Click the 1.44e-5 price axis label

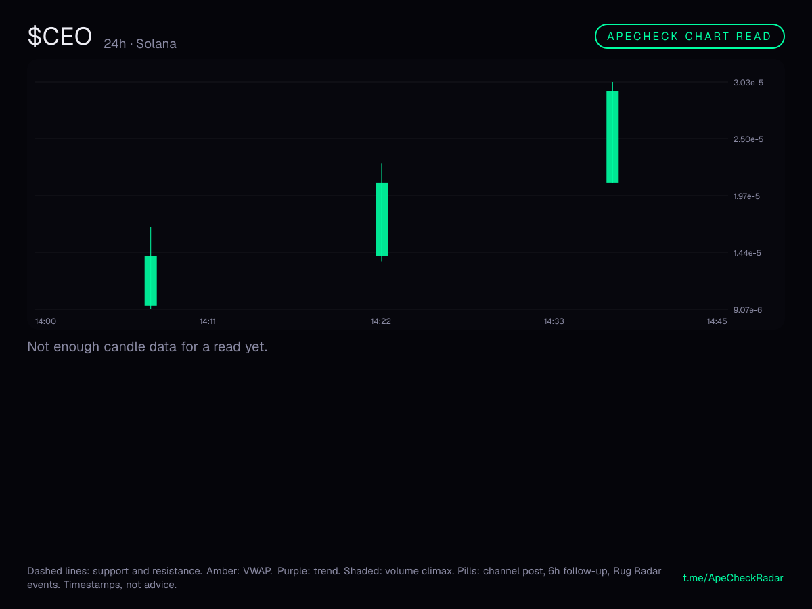[x=748, y=253]
